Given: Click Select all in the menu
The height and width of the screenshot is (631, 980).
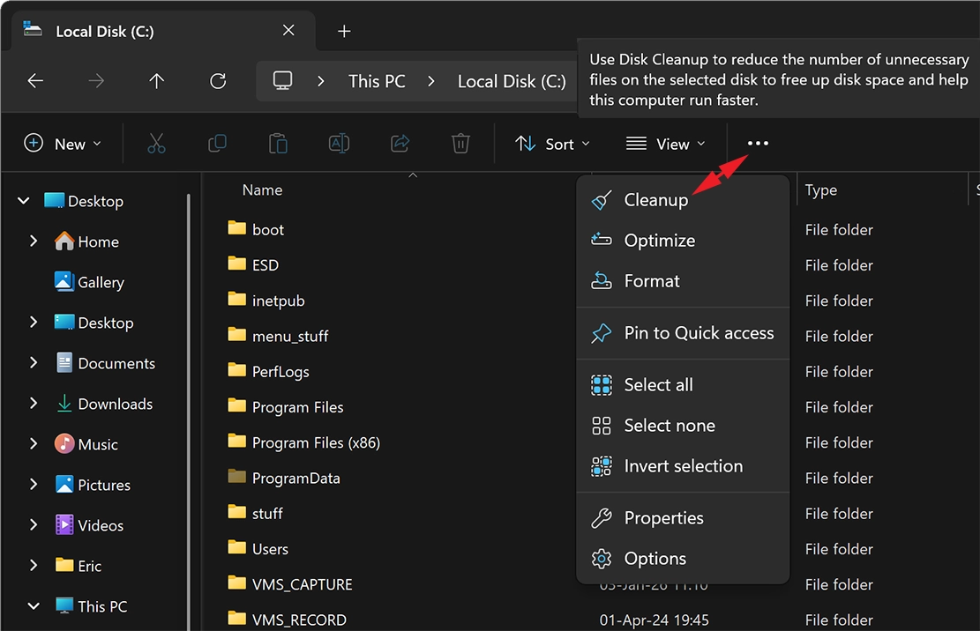Looking at the screenshot, I should 658,385.
